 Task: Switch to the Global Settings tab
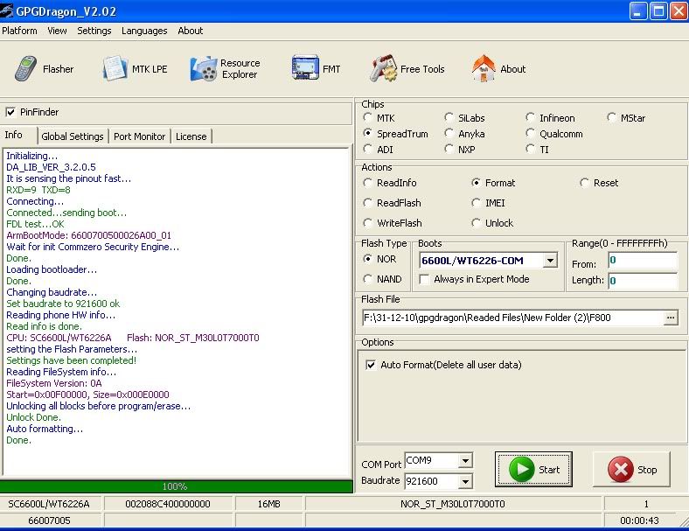(73, 136)
